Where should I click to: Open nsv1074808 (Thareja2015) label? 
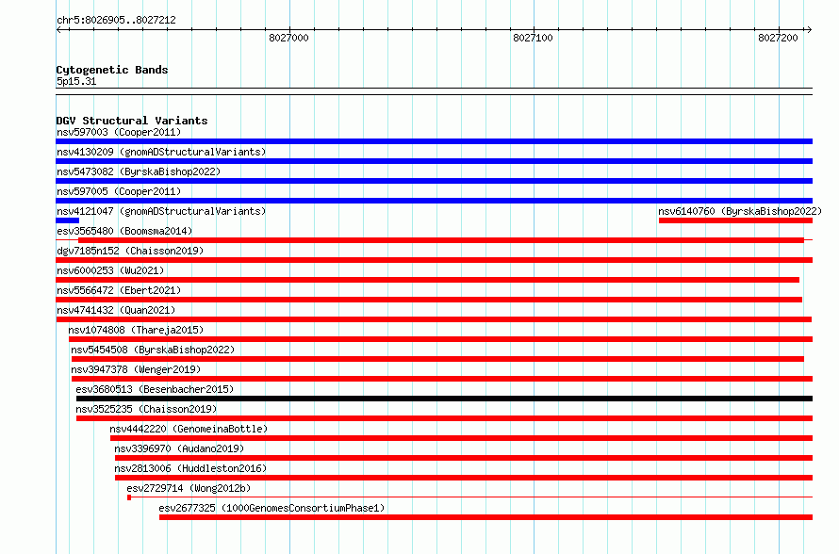[136, 330]
